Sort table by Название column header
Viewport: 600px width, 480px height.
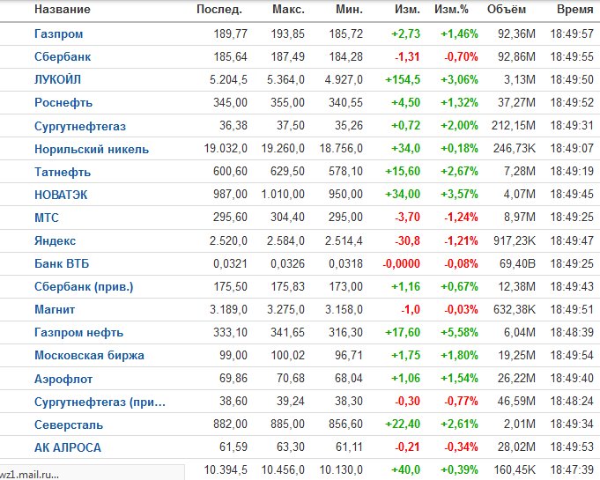[63, 9]
